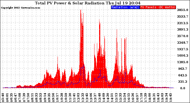
Task: Click the x-axis time label 17:18
Action: [x=142, y=98]
